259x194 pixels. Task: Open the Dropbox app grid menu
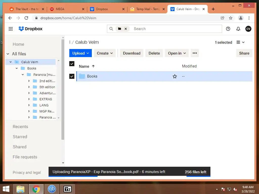pos(11,29)
